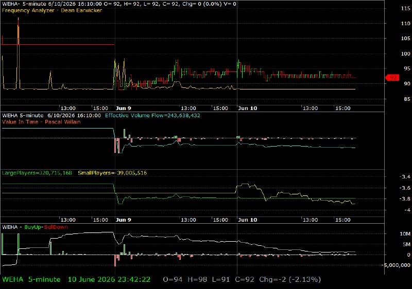Click the 5M volume axis label

(x=406, y=244)
